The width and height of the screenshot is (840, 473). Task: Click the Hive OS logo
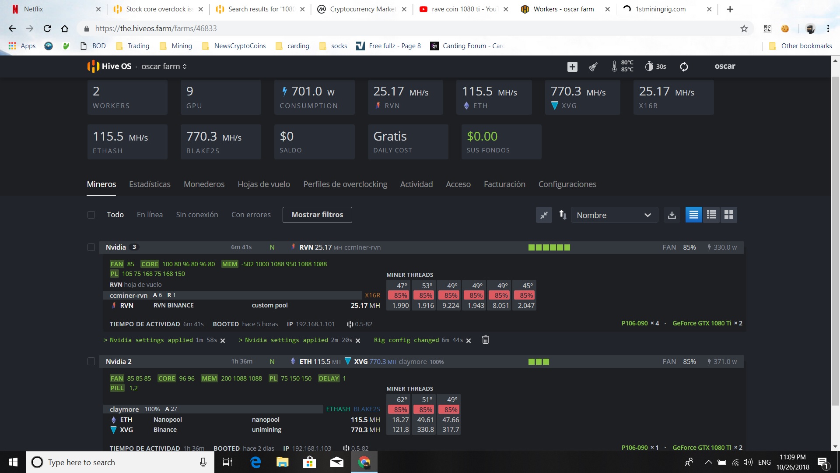109,67
